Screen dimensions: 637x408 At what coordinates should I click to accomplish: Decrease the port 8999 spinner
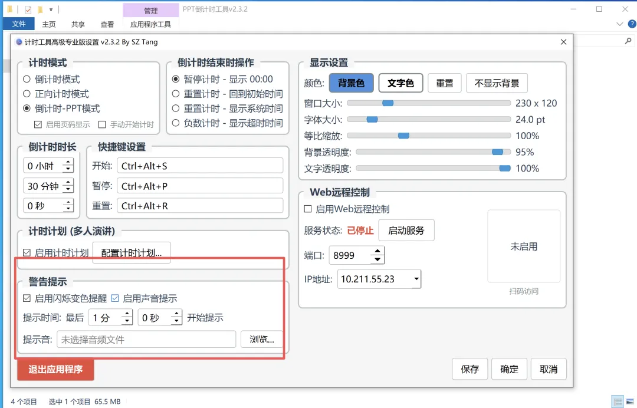[377, 259]
